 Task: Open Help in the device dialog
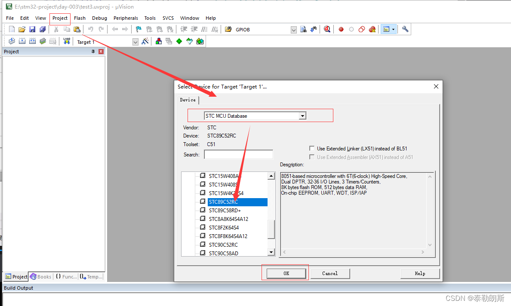[x=420, y=273]
